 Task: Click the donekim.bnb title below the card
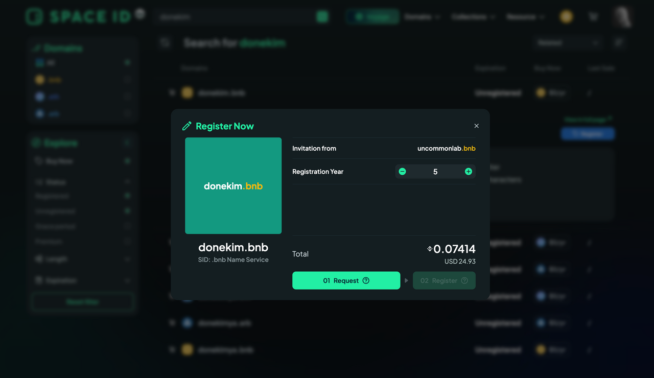(x=233, y=247)
